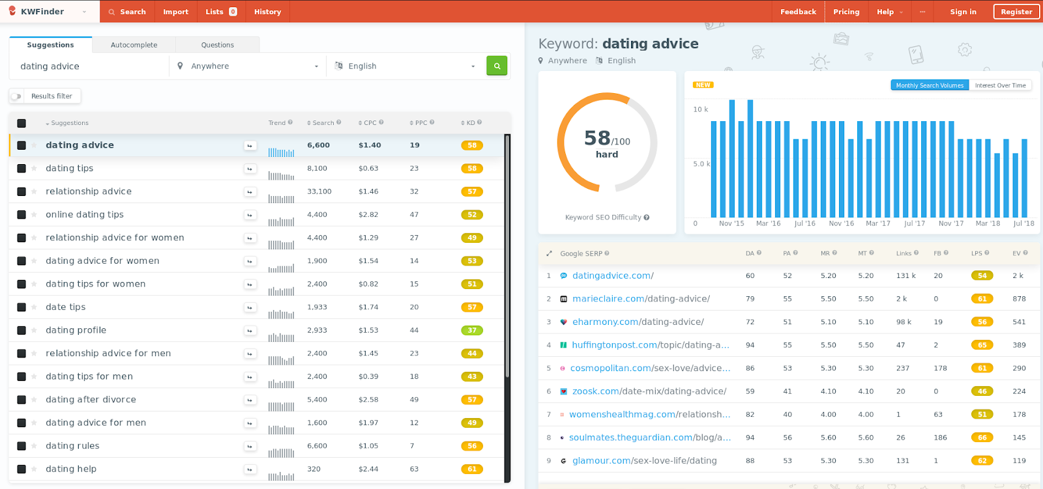This screenshot has width=1043, height=489.
Task: Open the Anywhere location dropdown
Action: point(248,66)
